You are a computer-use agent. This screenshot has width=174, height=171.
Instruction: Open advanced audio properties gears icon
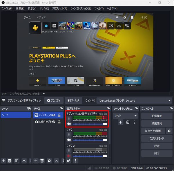click(68, 161)
